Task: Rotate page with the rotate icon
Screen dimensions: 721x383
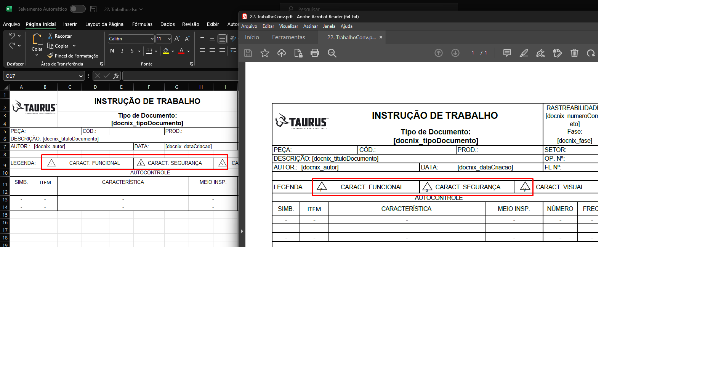Action: tap(591, 53)
